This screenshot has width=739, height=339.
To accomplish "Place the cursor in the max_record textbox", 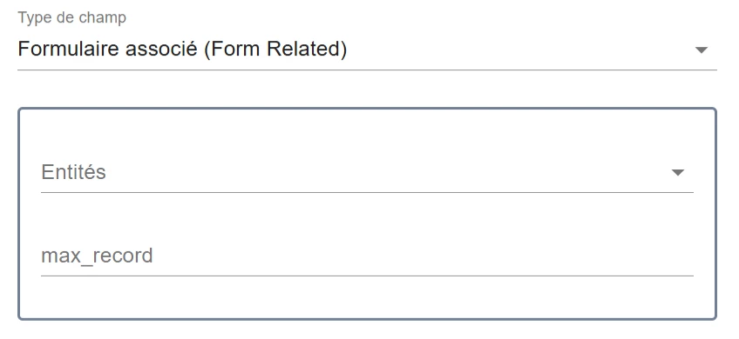I will click(367, 256).
